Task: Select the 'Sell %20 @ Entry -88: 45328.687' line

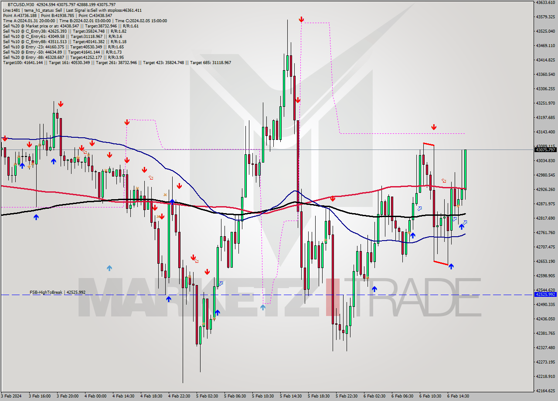Action: (63, 57)
